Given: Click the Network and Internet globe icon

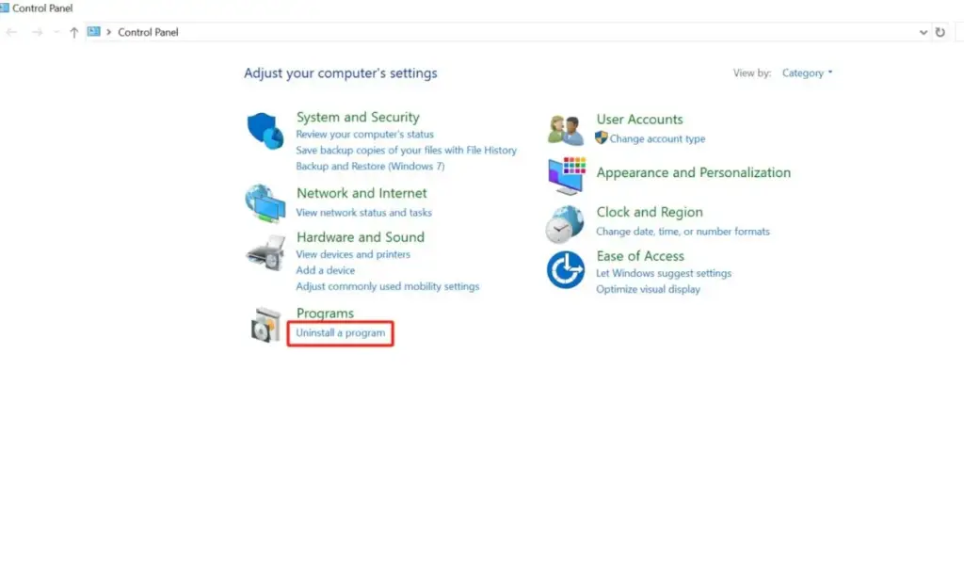Looking at the screenshot, I should pyautogui.click(x=265, y=202).
